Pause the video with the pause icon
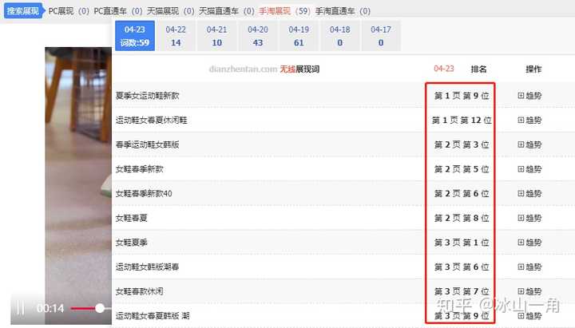Image resolution: width=575 pixels, height=328 pixels. [x=21, y=308]
